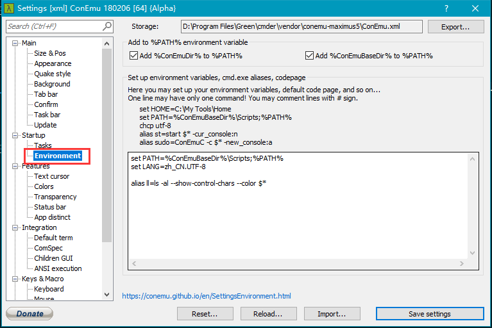The height and width of the screenshot is (328, 492).
Task: Select Default term under Integration
Action: point(53,238)
